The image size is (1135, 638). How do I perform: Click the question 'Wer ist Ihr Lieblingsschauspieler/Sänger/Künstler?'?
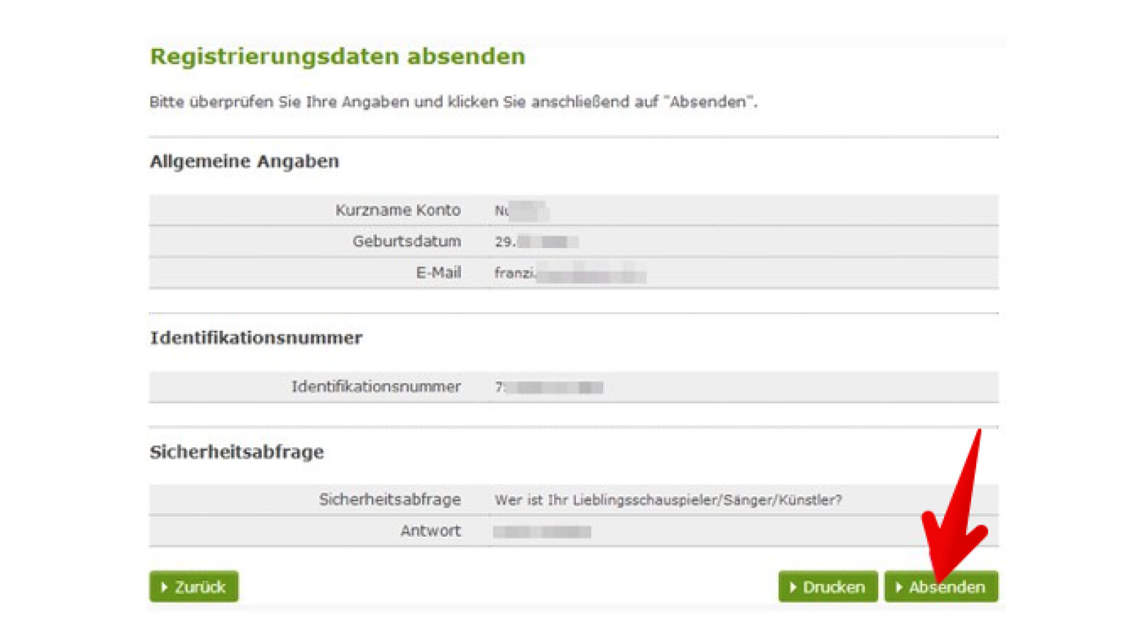click(x=668, y=500)
